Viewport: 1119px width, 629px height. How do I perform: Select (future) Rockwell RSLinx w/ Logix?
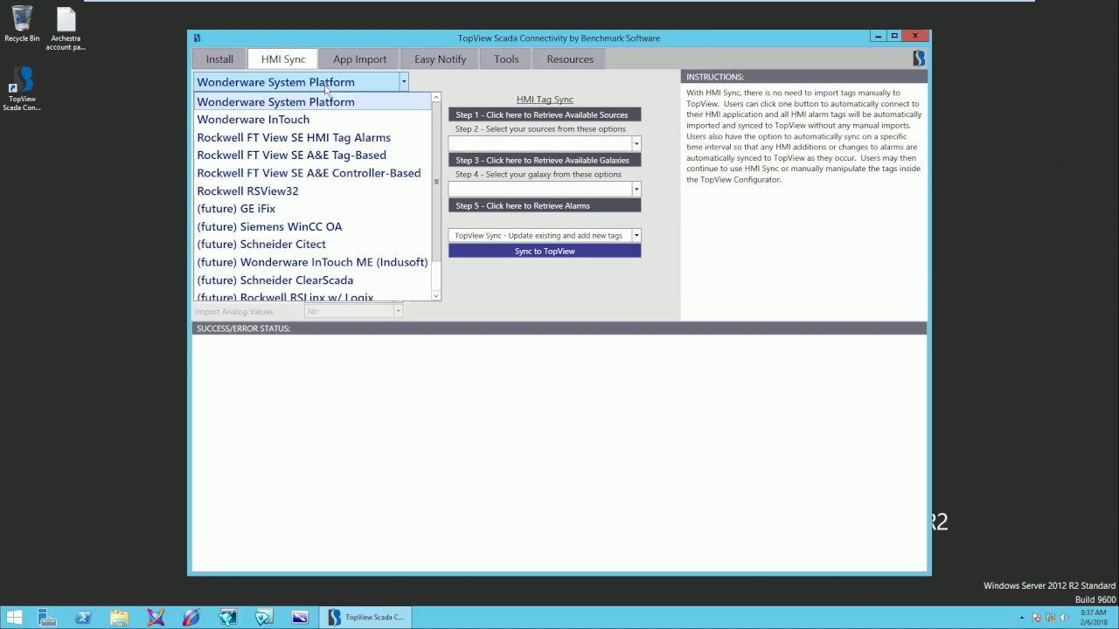tap(313, 295)
